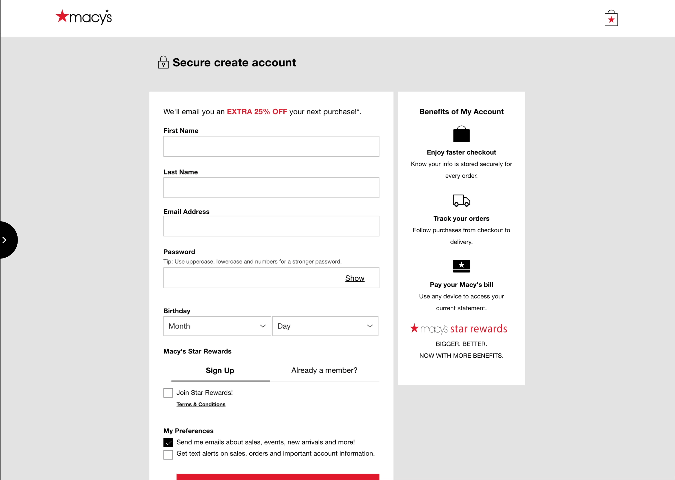675x480 pixels.
Task: Open the shopping bag icon
Action: (x=611, y=18)
